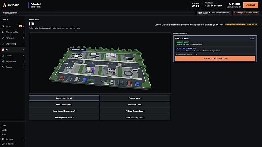The width and height of the screenshot is (262, 147).
Task: Click Quit to desktop
Action: (8, 144)
